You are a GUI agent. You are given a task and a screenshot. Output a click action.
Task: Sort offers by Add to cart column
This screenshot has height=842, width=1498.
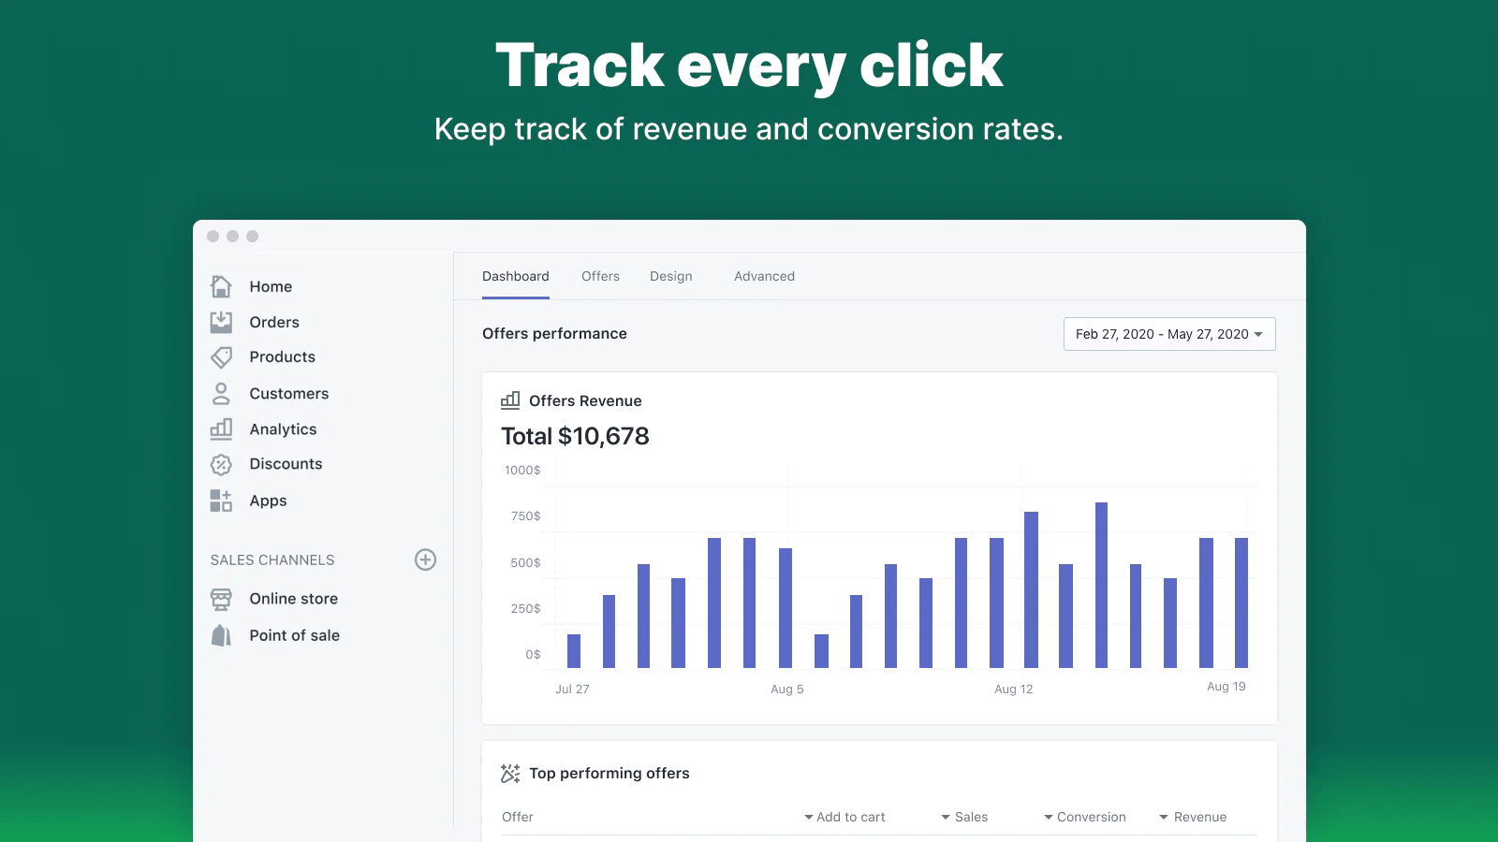[844, 817]
